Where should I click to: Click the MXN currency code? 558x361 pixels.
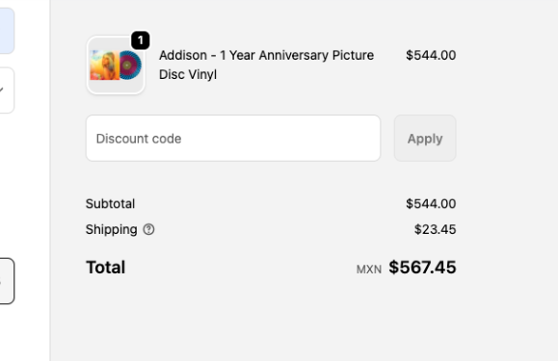[x=369, y=270]
